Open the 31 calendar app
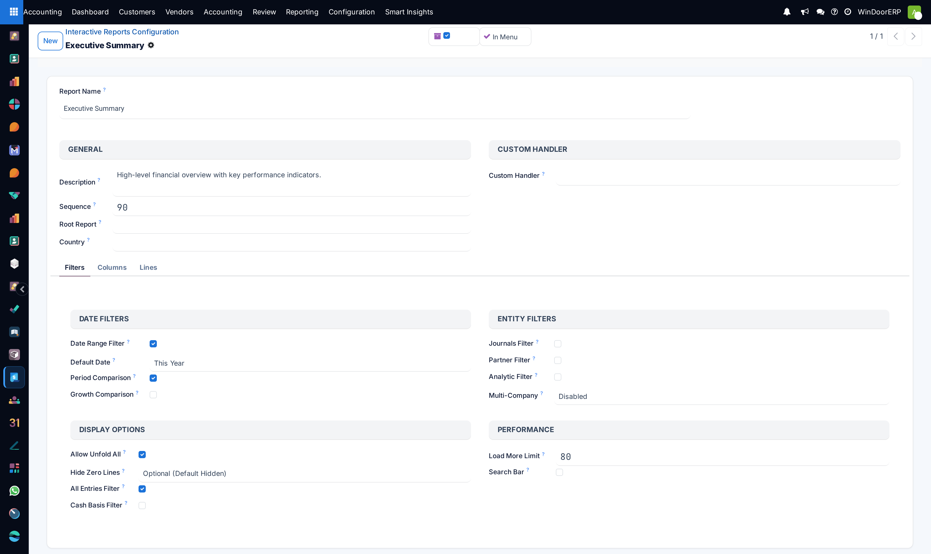931x554 pixels. click(14, 423)
